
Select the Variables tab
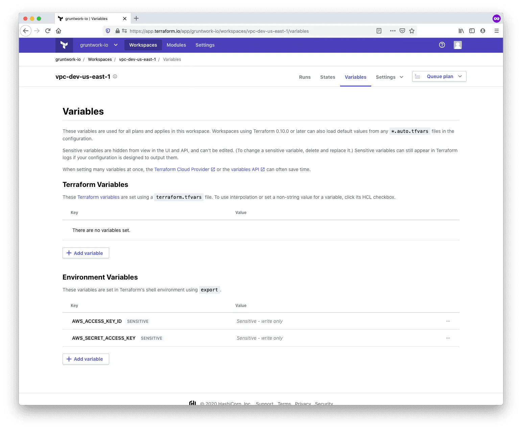tap(355, 77)
